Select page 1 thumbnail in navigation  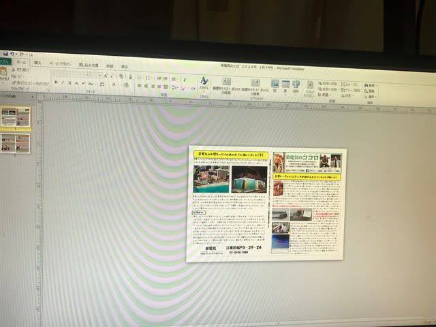pyautogui.click(x=15, y=117)
